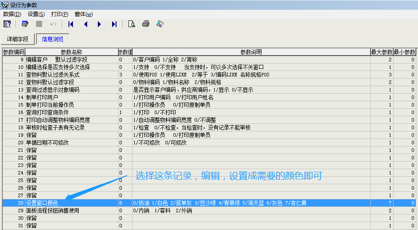Open the 数据(D) menu

click(12, 14)
